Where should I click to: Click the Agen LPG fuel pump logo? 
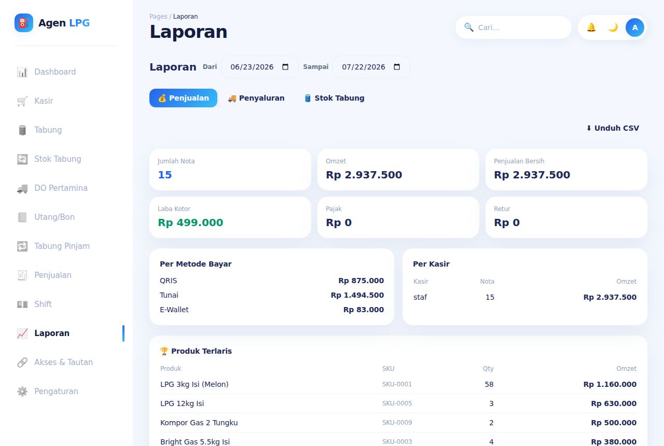click(24, 23)
